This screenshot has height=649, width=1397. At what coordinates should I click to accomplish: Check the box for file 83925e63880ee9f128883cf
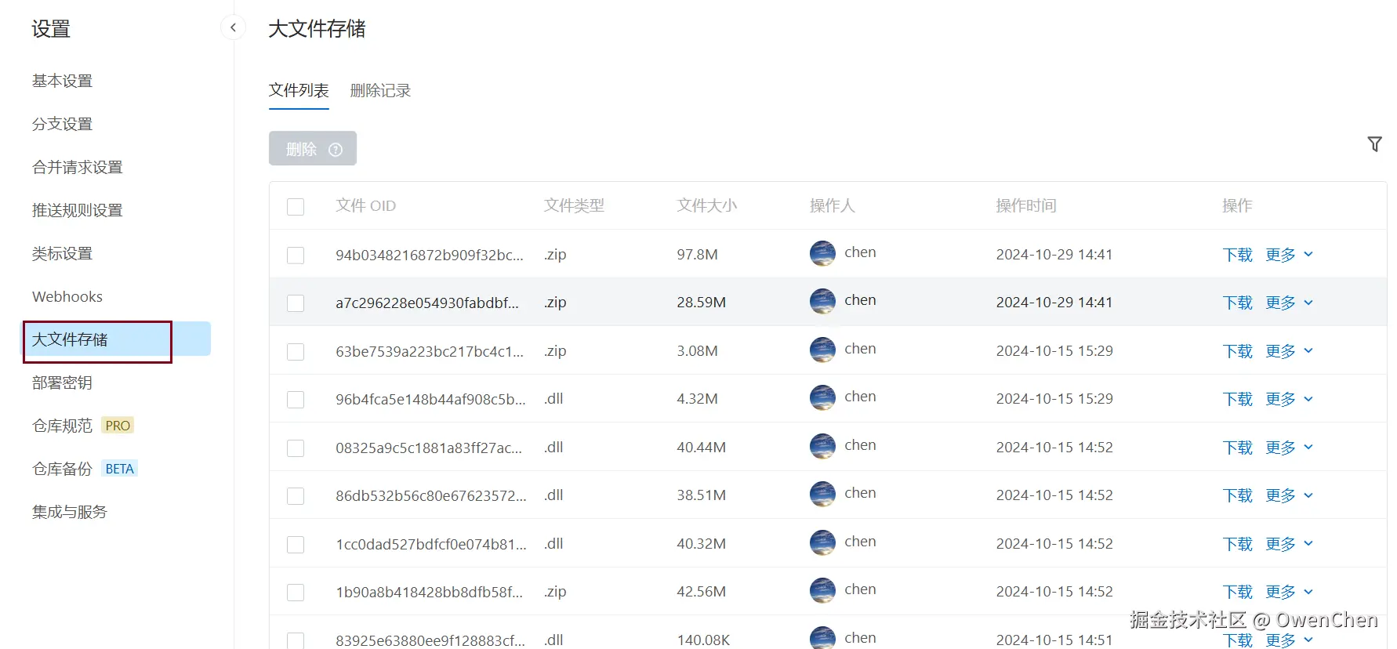(296, 640)
